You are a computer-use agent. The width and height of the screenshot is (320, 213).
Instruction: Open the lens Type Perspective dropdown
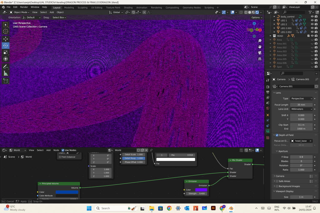(302, 99)
